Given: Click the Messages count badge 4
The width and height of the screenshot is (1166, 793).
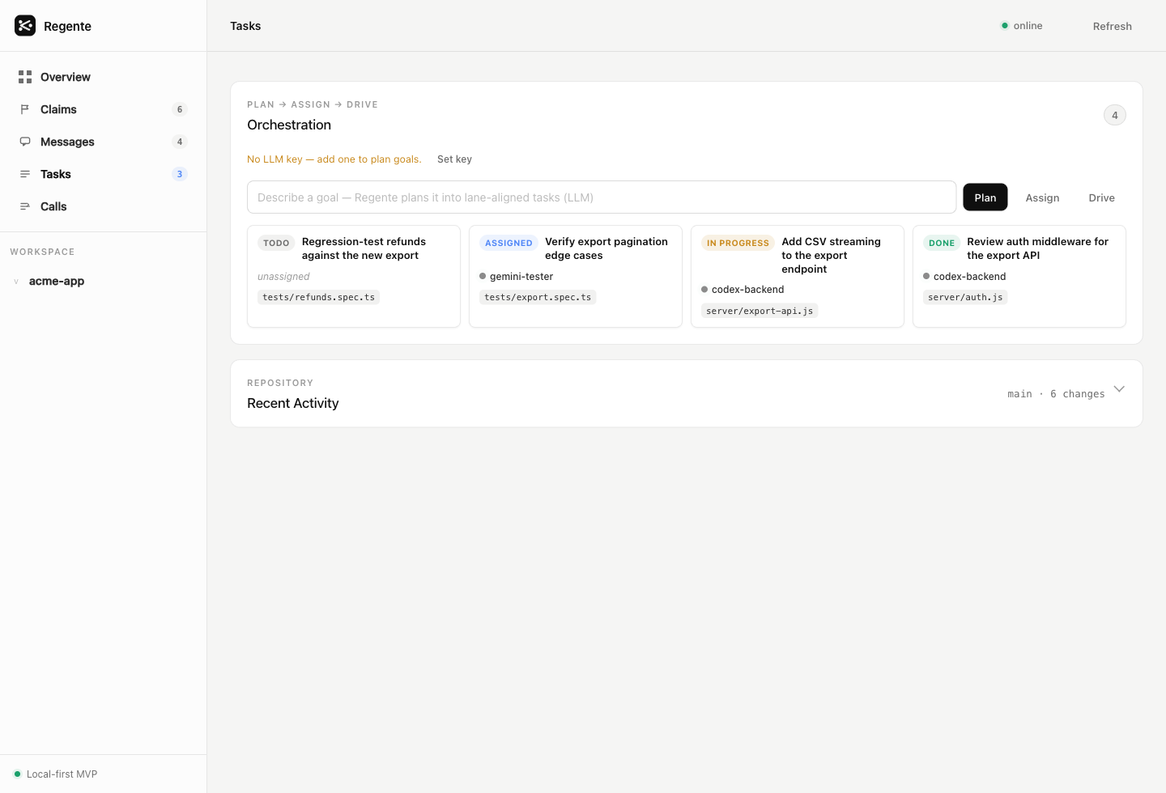Looking at the screenshot, I should [180, 142].
